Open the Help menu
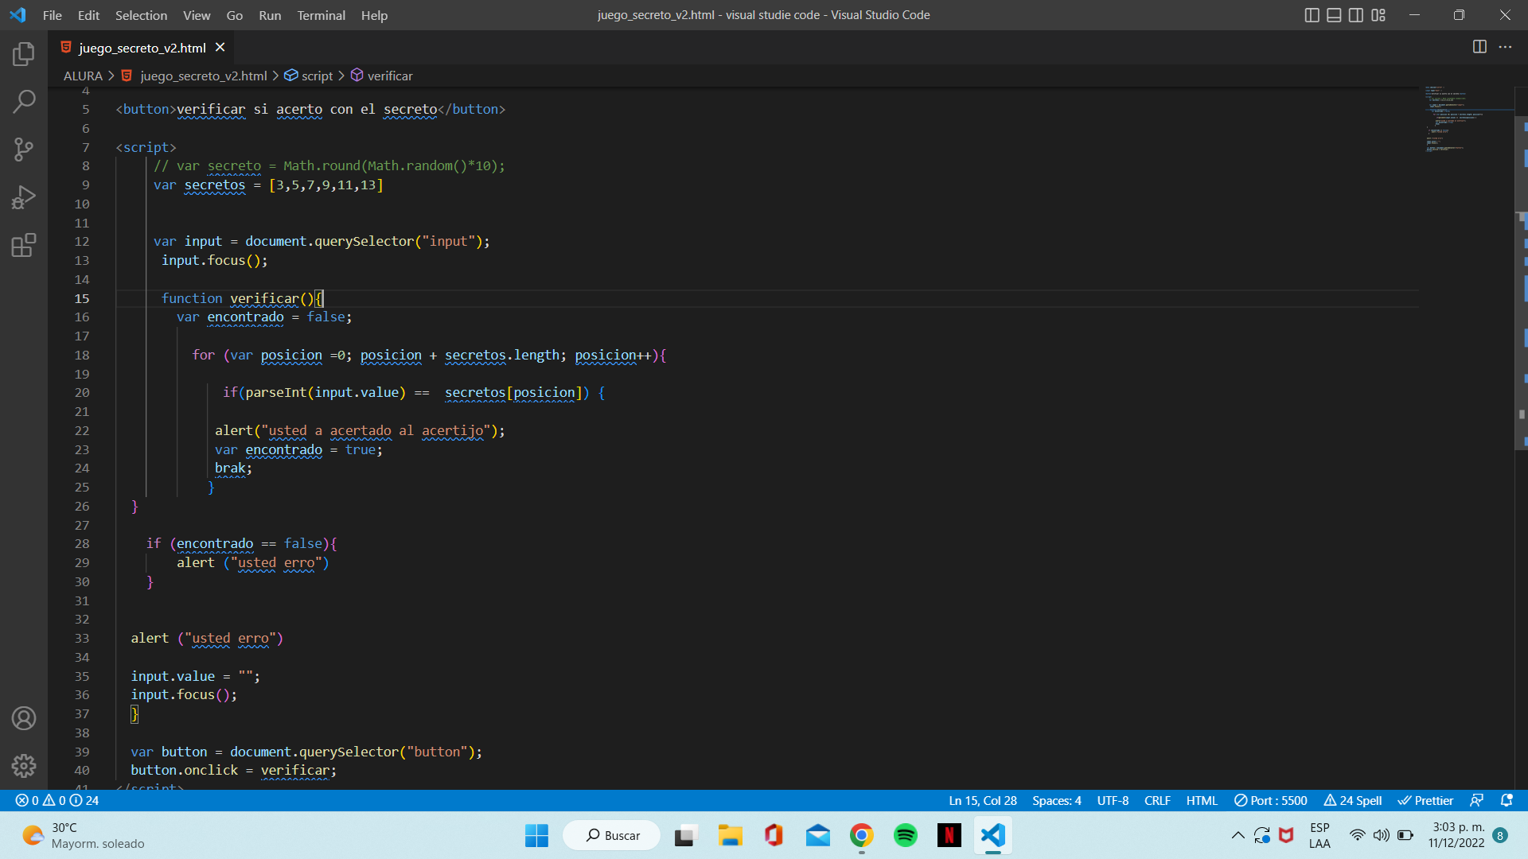Image resolution: width=1528 pixels, height=859 pixels. coord(374,15)
